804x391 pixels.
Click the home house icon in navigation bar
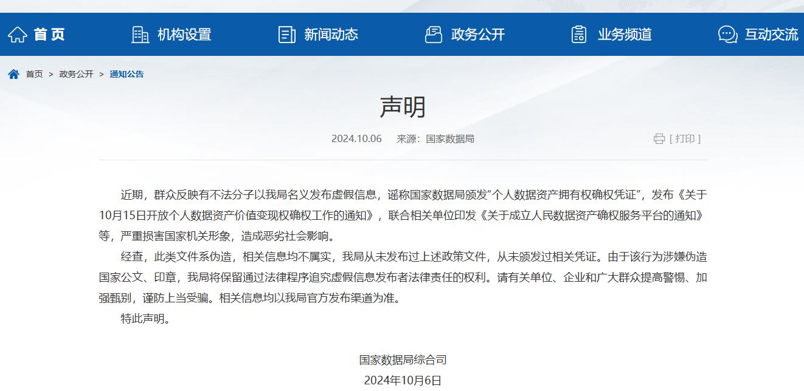tap(18, 35)
